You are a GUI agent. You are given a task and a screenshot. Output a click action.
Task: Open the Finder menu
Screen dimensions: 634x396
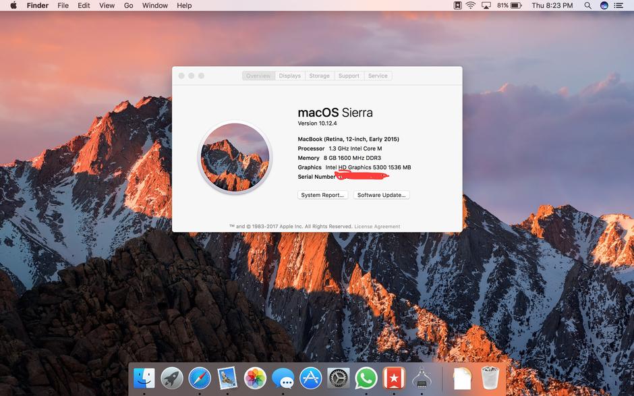[38, 5]
